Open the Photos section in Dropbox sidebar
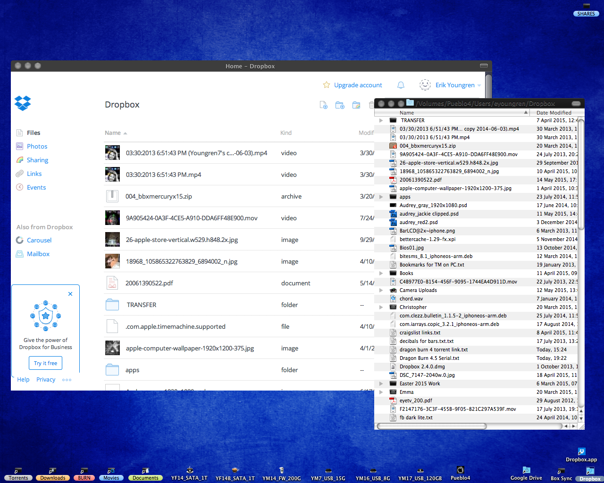Screen dimensions: 604x483 click(x=37, y=146)
